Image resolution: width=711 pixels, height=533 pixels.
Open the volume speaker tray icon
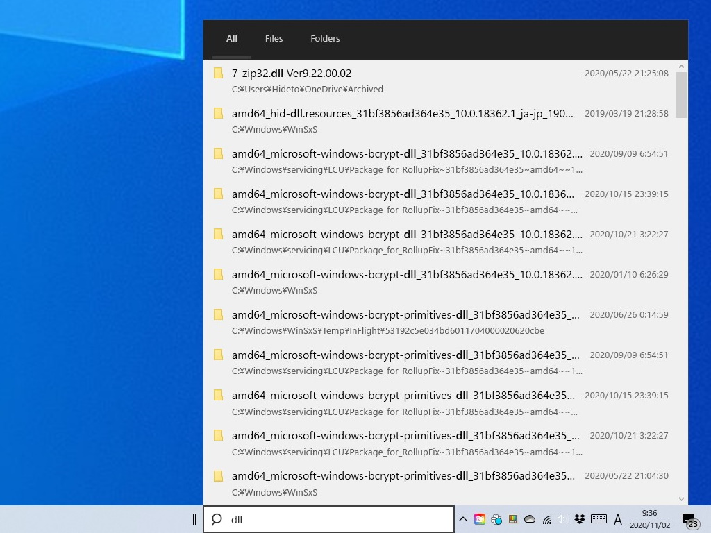(x=562, y=519)
